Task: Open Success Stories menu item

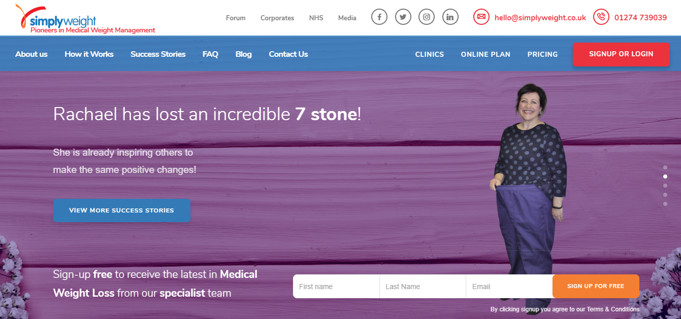Action: click(158, 54)
